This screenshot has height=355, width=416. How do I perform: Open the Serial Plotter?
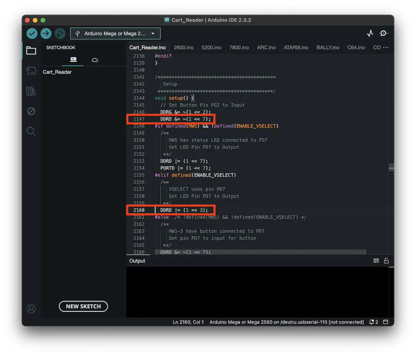370,33
